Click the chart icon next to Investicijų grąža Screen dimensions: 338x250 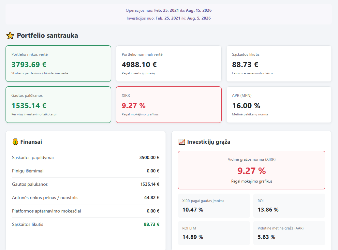[x=182, y=142]
